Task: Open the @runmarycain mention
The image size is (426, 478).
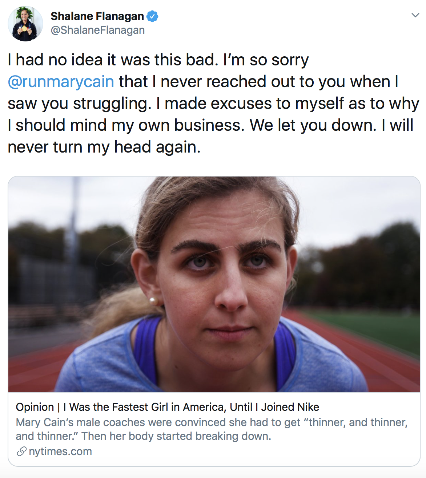Action: pos(61,82)
